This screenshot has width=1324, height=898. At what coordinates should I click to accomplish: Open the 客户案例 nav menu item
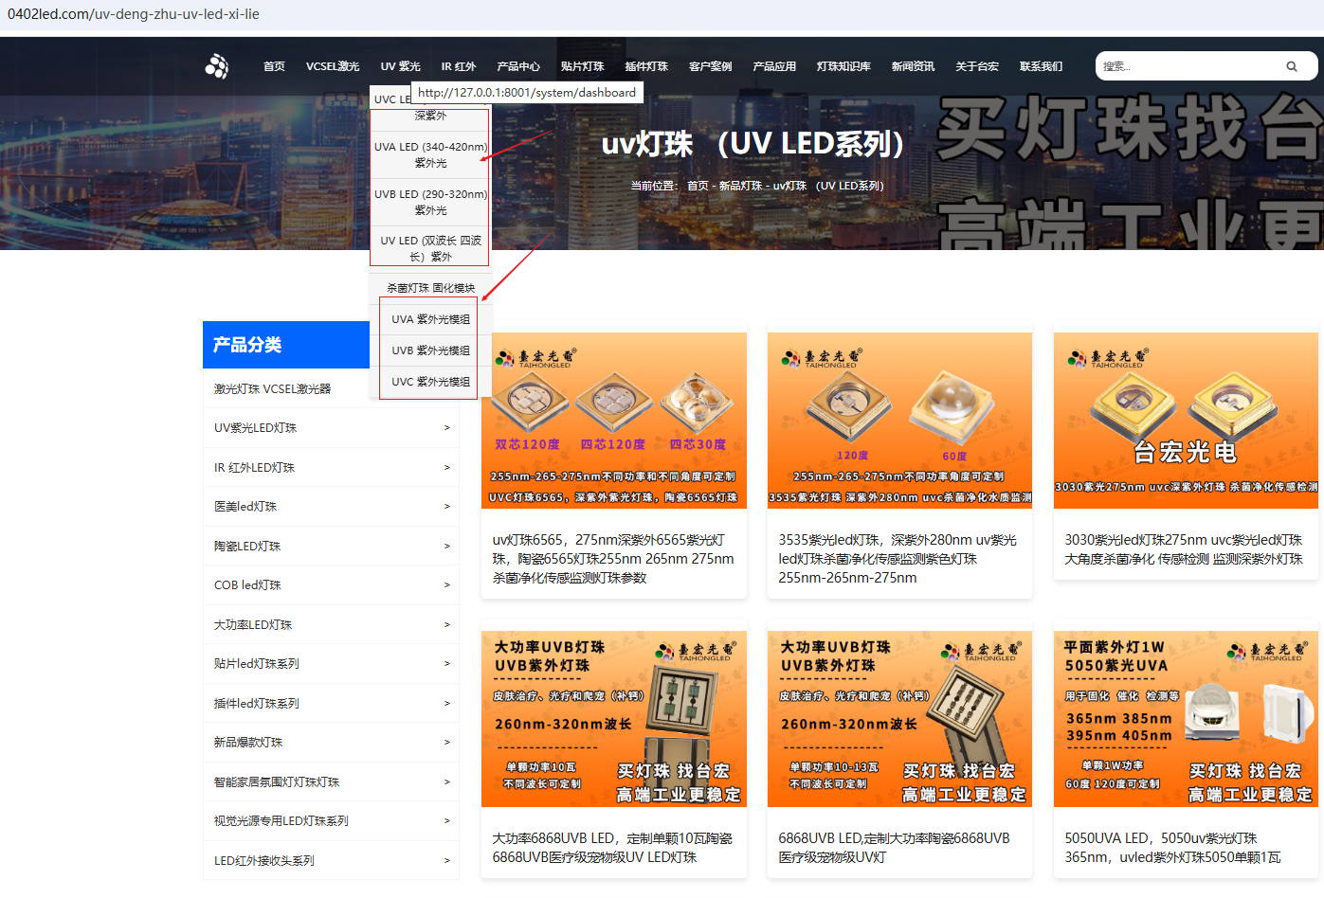[x=711, y=66]
